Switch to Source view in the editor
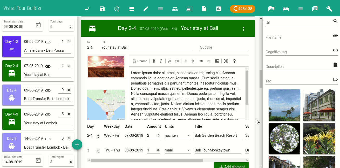This screenshot has width=340, height=168. pyautogui.click(x=140, y=61)
